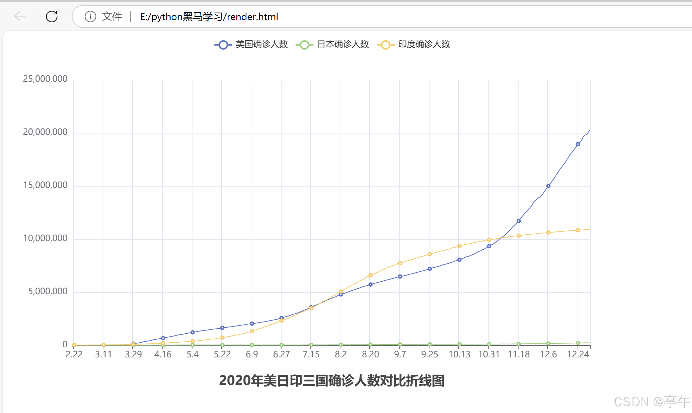Click India data point at 9.7

tap(400, 263)
